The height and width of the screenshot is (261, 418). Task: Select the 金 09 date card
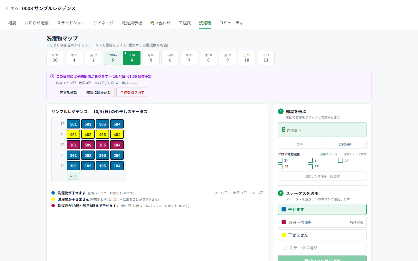[228, 58]
